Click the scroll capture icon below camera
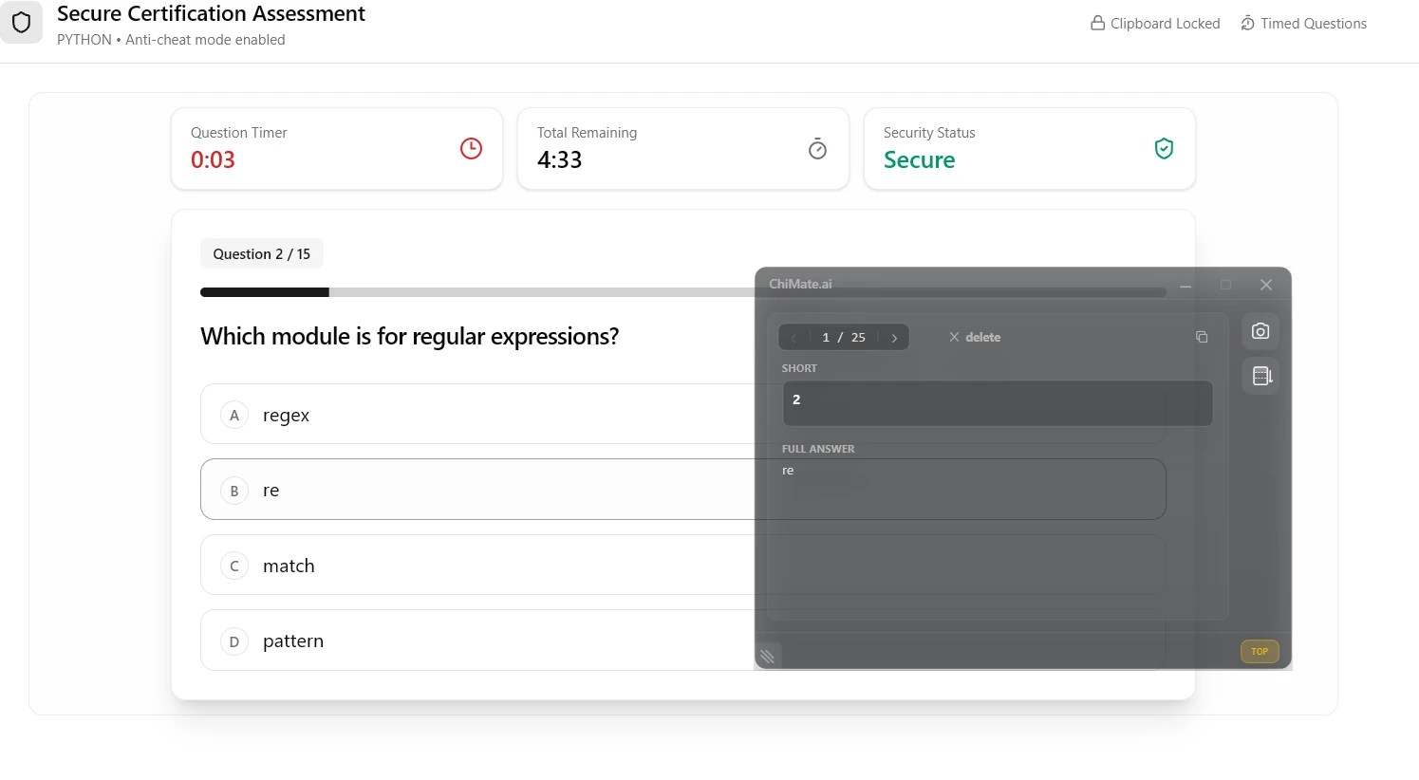Image resolution: width=1419 pixels, height=780 pixels. pos(1260,376)
